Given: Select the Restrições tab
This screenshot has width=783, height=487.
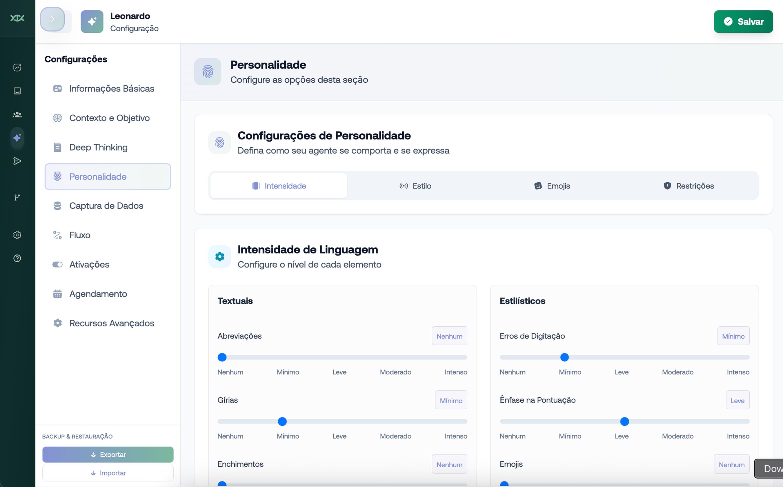Looking at the screenshot, I should [688, 186].
